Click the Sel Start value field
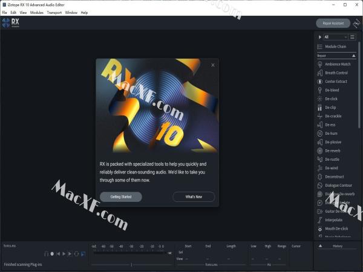This screenshot has height=272, width=363. point(188,252)
